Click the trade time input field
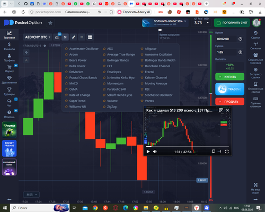 pyautogui.click(x=226, y=39)
